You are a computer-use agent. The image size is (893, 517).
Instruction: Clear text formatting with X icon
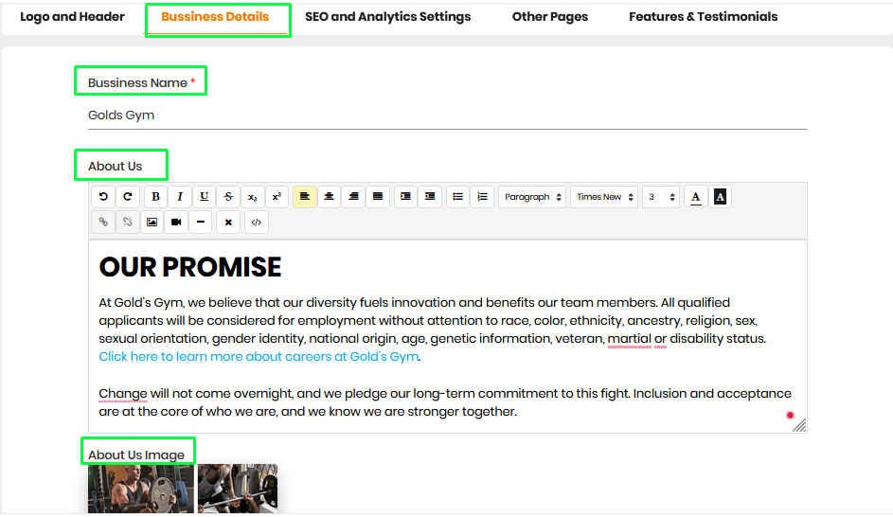tap(228, 223)
